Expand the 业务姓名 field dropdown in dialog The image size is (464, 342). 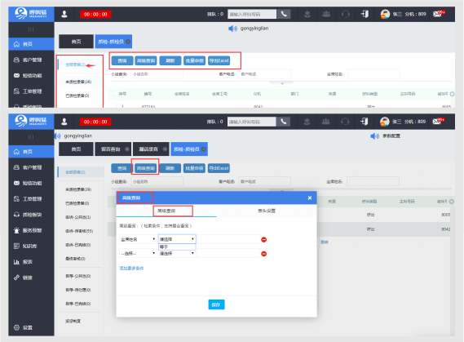pyautogui.click(x=138, y=239)
